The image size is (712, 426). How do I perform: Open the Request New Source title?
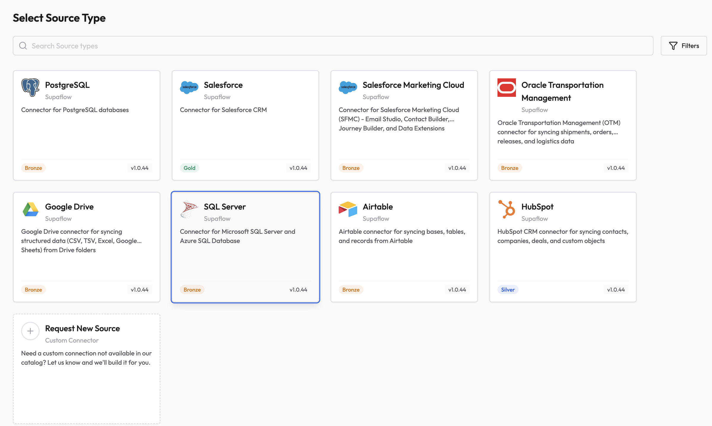coord(82,328)
